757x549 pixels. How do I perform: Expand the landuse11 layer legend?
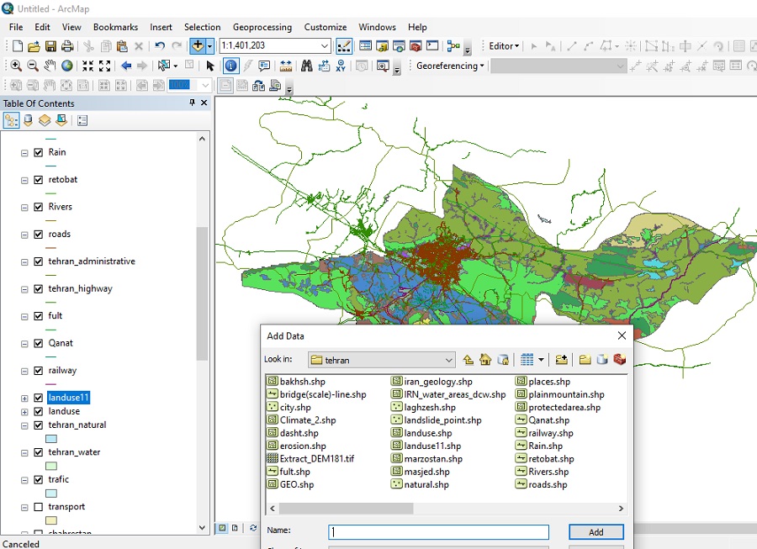pyautogui.click(x=24, y=399)
